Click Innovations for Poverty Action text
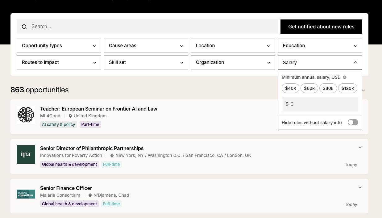This screenshot has height=218, width=382. pyautogui.click(x=71, y=155)
